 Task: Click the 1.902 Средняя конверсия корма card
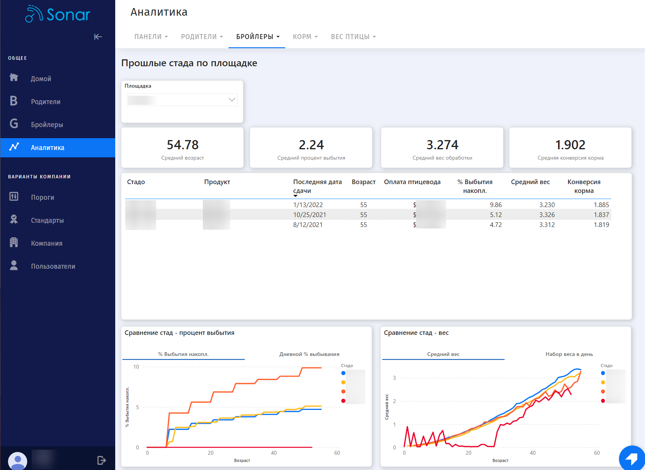pyautogui.click(x=570, y=148)
